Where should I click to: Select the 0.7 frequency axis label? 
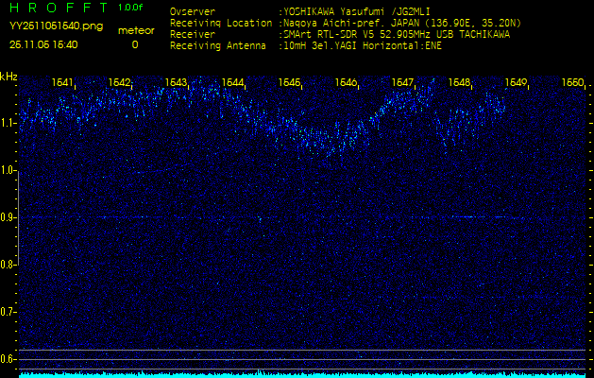8,312
